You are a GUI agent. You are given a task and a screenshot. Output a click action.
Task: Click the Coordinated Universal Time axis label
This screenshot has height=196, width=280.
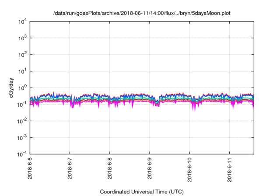pyautogui.click(x=141, y=192)
